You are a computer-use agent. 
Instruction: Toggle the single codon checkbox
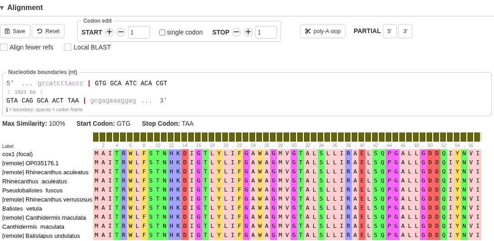(x=162, y=32)
